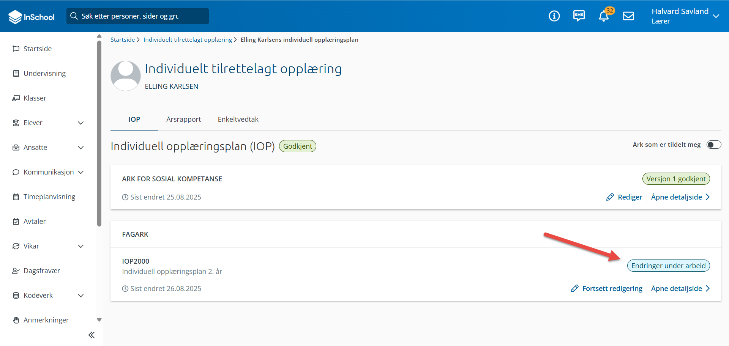Click 'ARK FOR SOSIAL KOMPETANSE' heading
The width and height of the screenshot is (729, 346).
coord(172,179)
